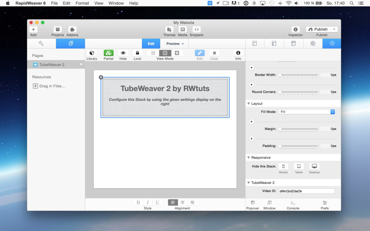Toggle the Inspector panel

coord(295,29)
